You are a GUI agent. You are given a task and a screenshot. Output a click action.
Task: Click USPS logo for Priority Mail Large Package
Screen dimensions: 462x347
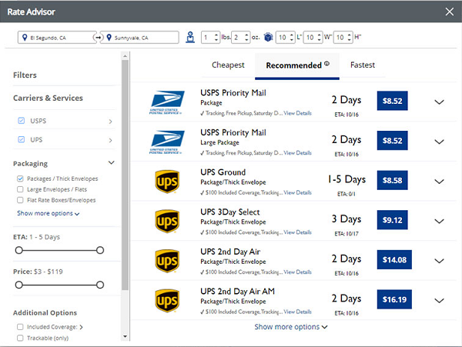click(167, 142)
